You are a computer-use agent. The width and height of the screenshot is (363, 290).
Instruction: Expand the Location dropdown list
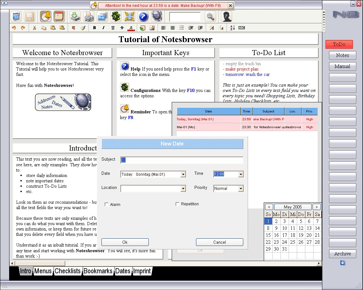(183, 189)
